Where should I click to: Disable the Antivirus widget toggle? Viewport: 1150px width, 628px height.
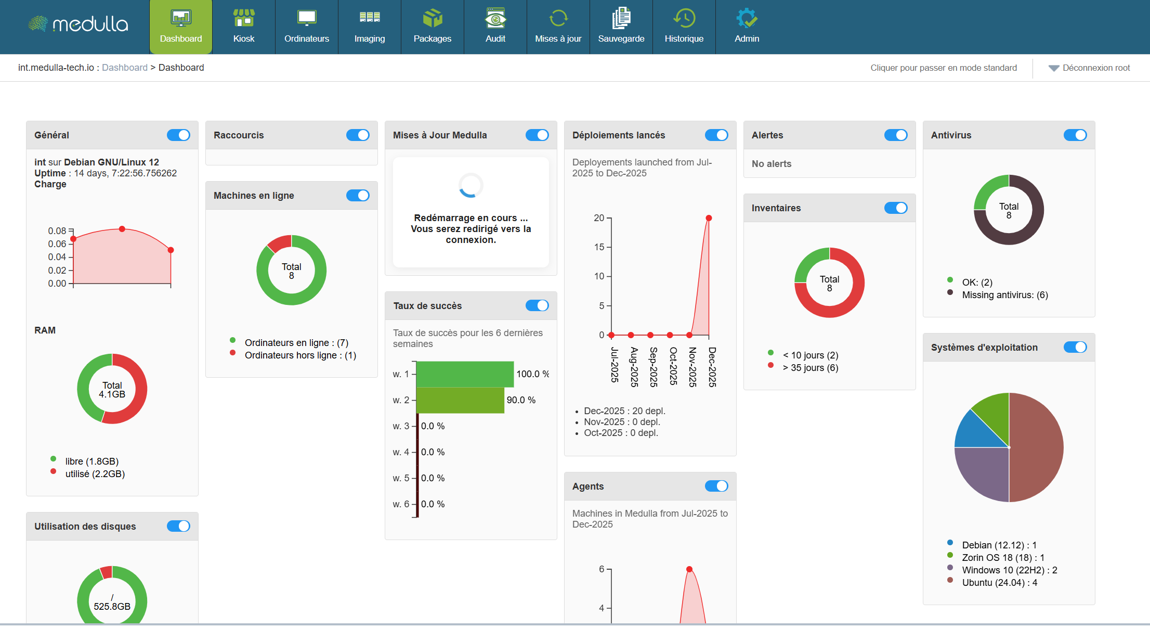click(1075, 135)
